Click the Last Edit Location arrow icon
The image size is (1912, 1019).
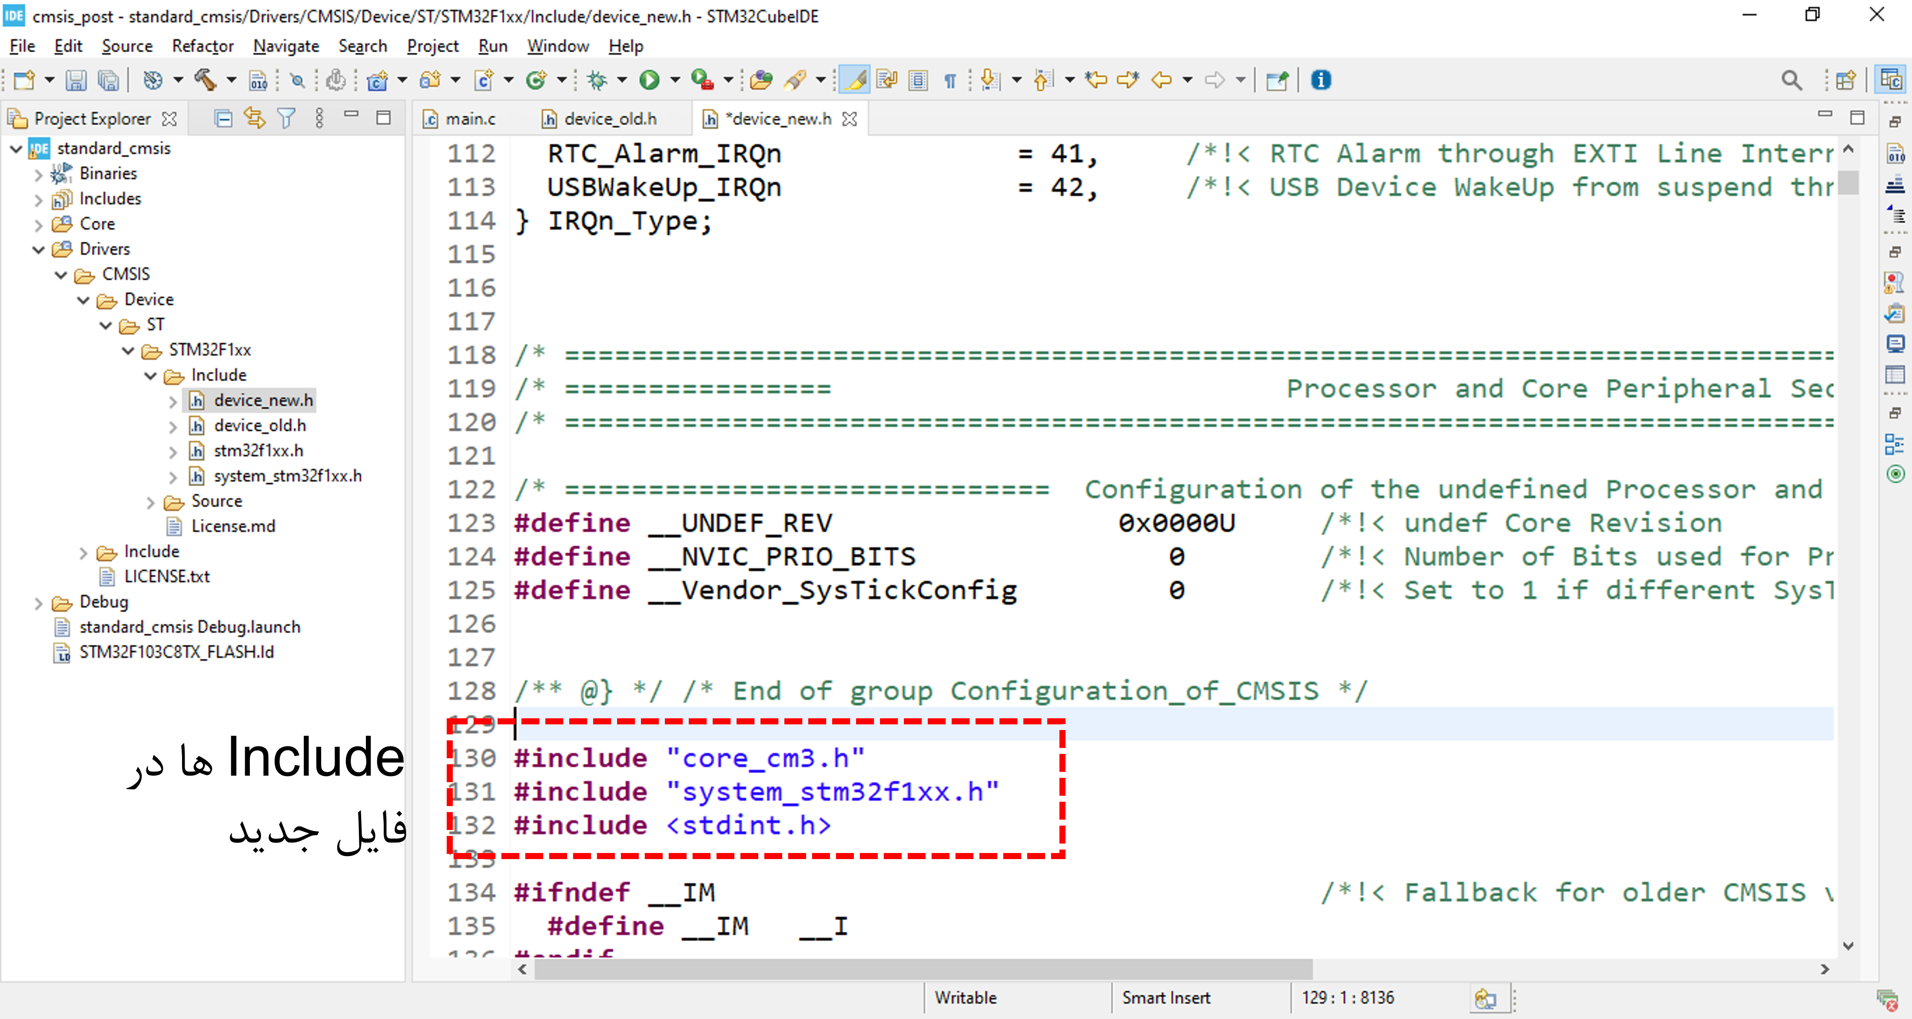(1095, 80)
